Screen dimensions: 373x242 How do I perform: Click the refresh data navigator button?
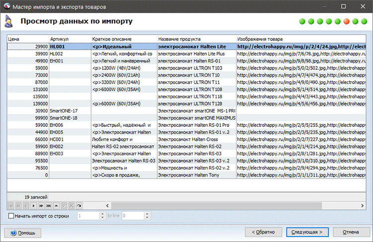pos(79,206)
